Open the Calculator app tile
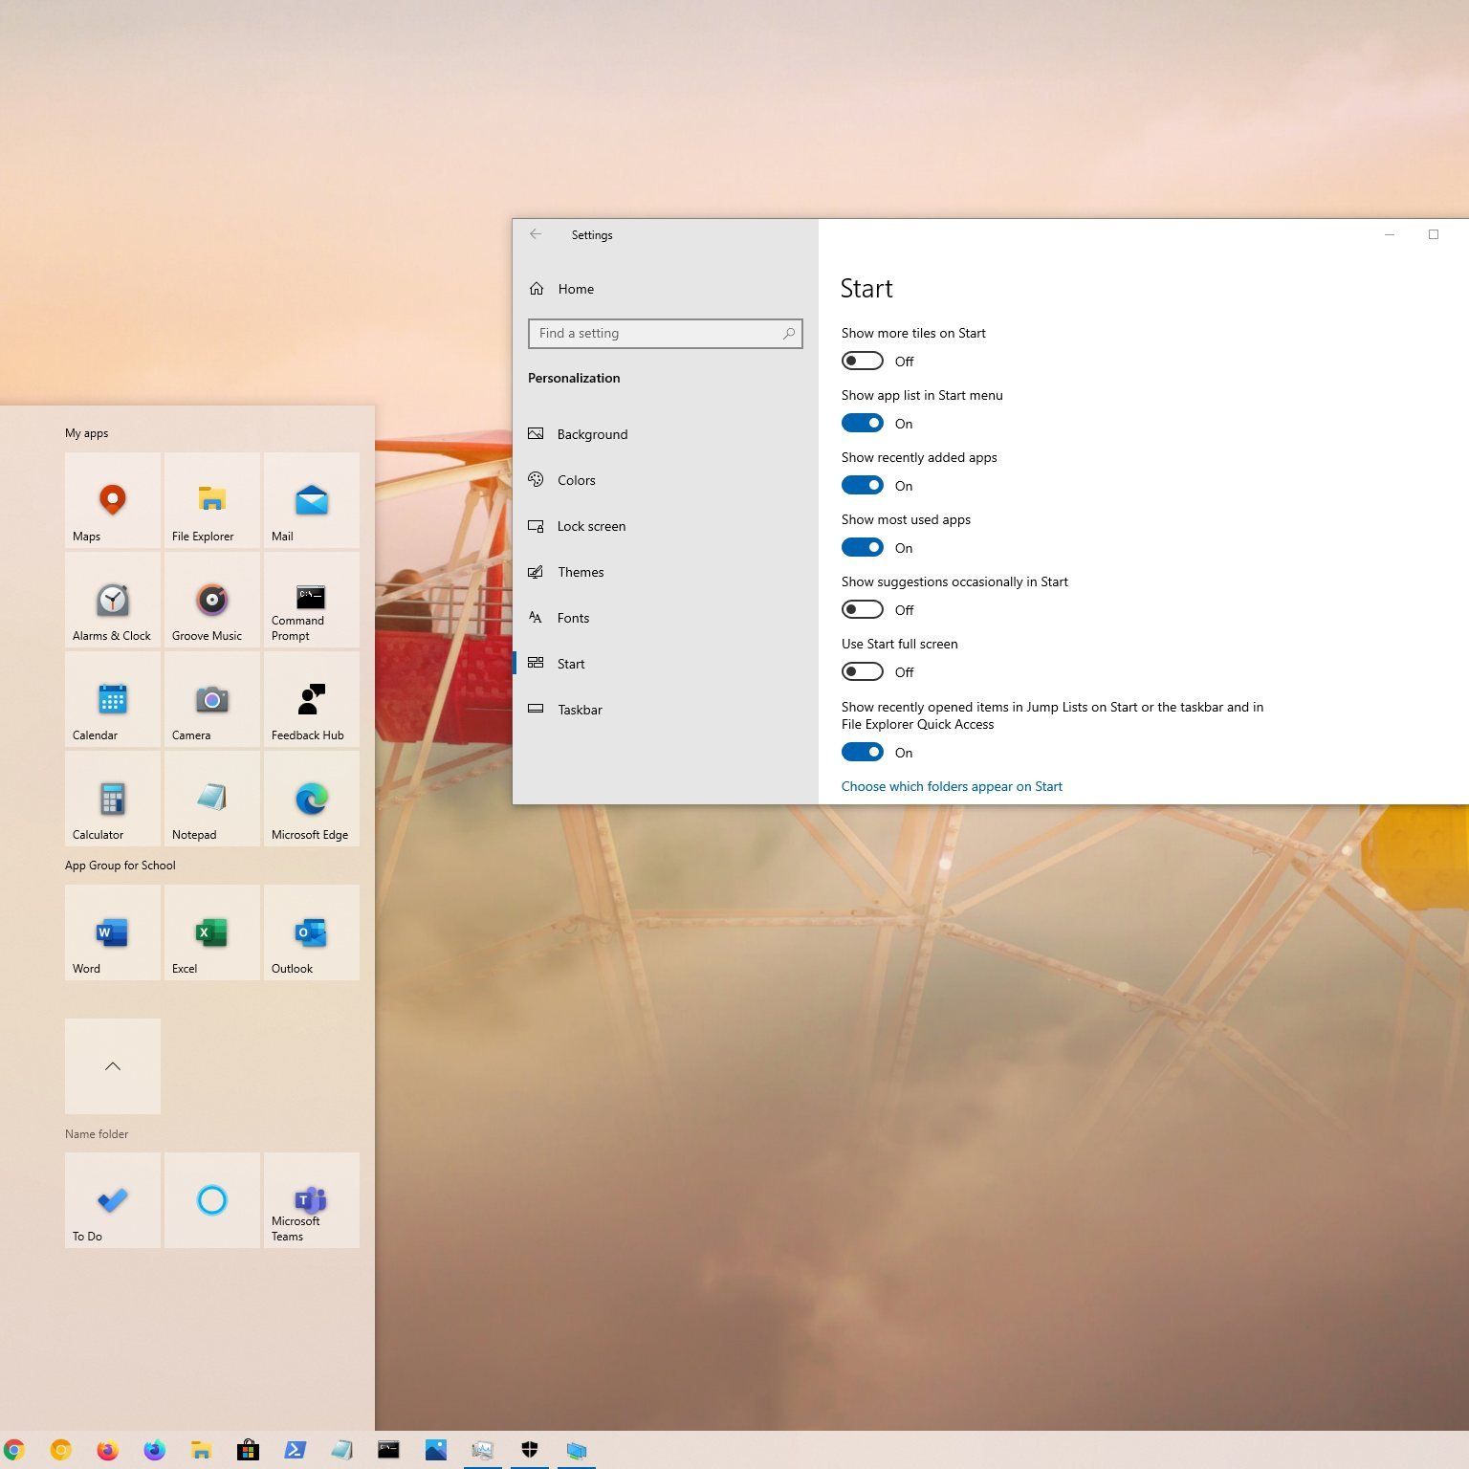 coord(113,799)
